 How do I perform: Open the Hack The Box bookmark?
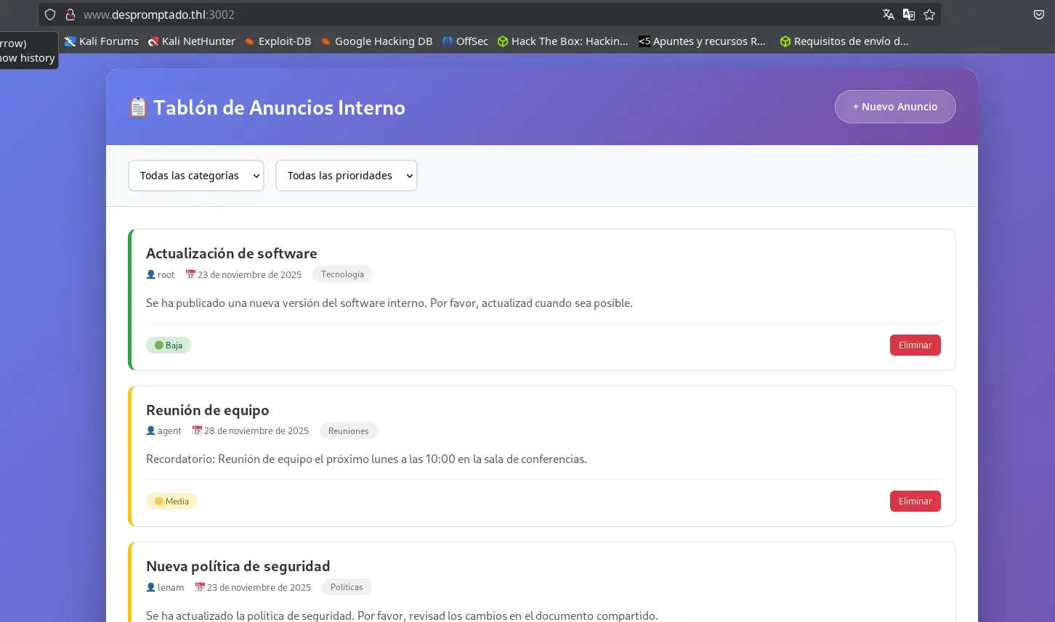[563, 41]
